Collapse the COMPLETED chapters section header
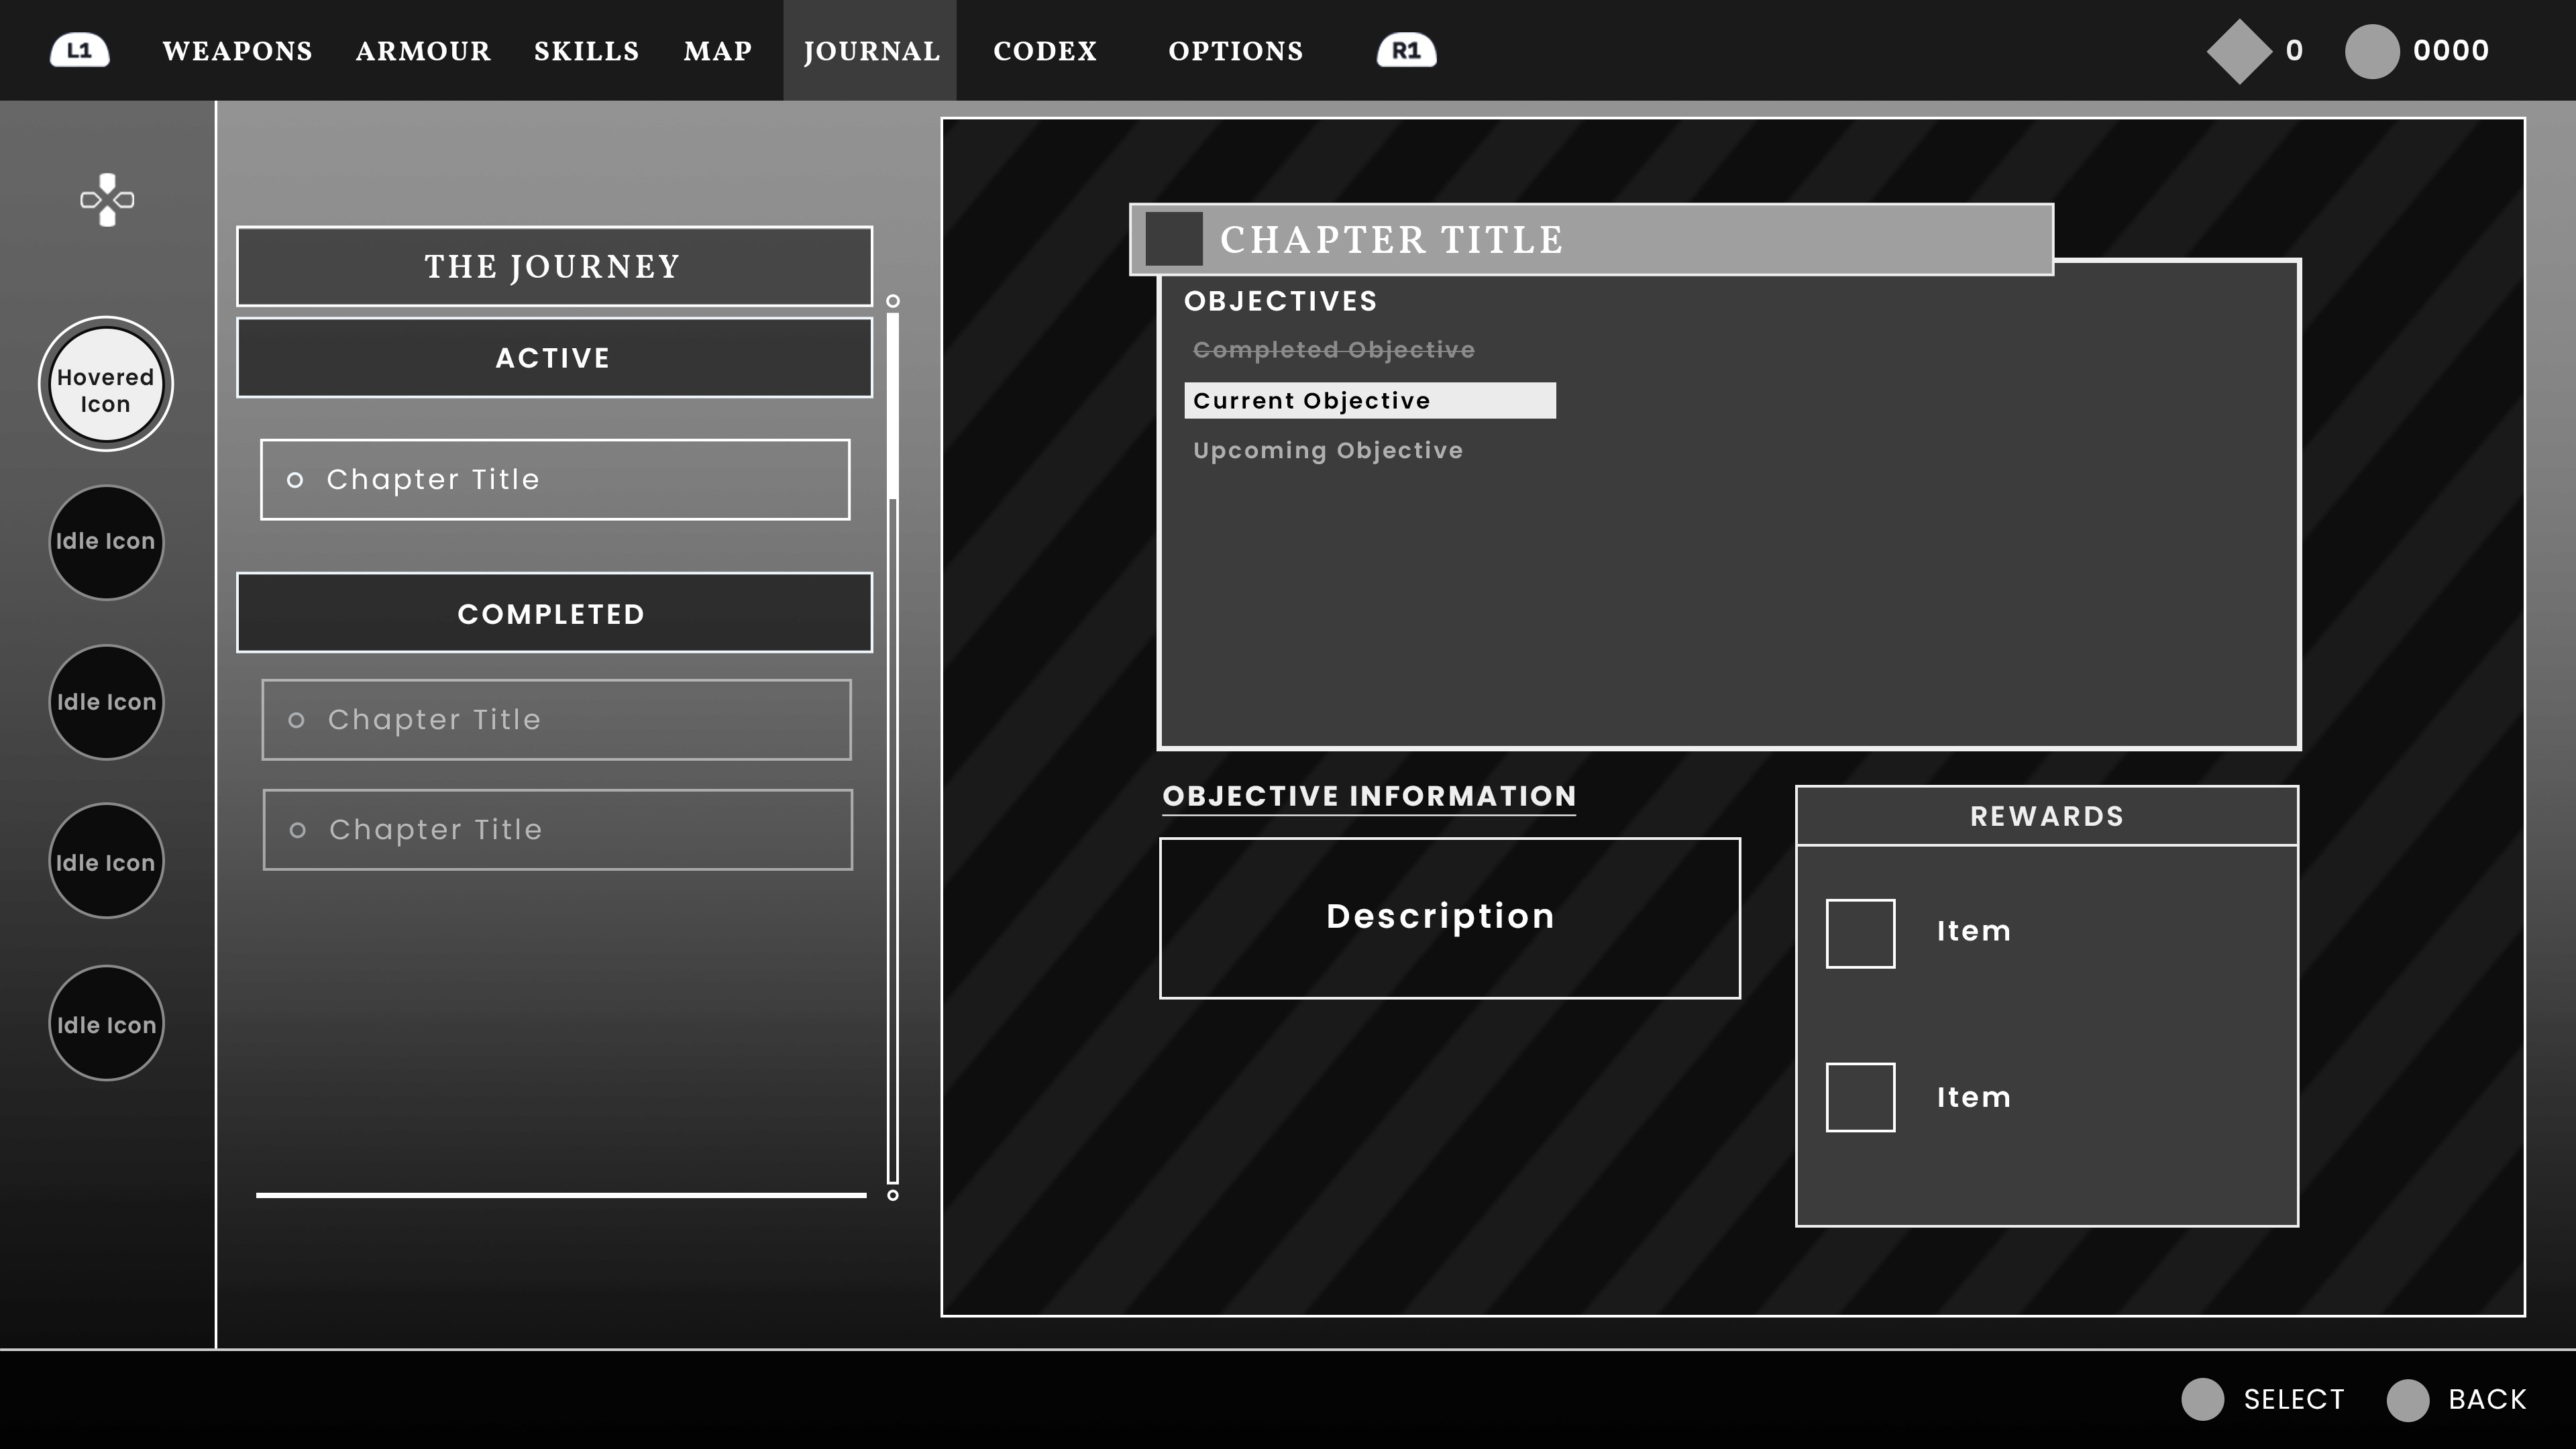This screenshot has width=2576, height=1449. click(554, 613)
